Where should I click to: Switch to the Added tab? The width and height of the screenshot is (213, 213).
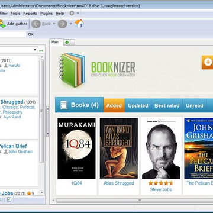point(114,105)
